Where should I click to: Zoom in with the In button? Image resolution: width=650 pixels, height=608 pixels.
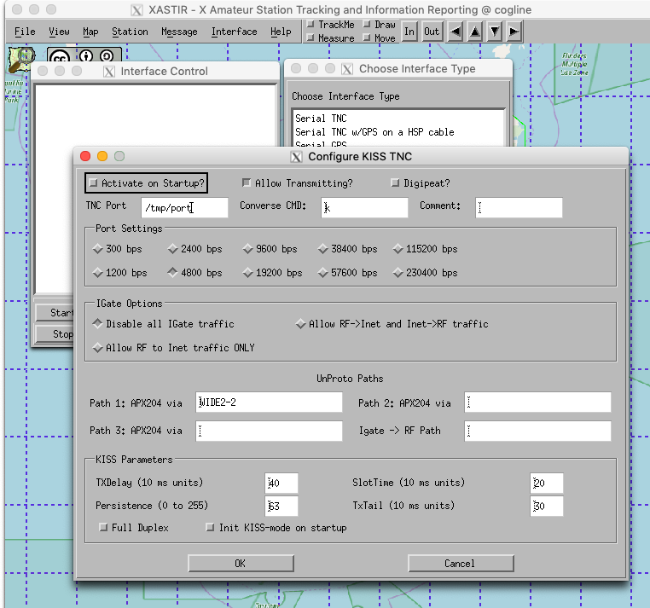pyautogui.click(x=409, y=32)
